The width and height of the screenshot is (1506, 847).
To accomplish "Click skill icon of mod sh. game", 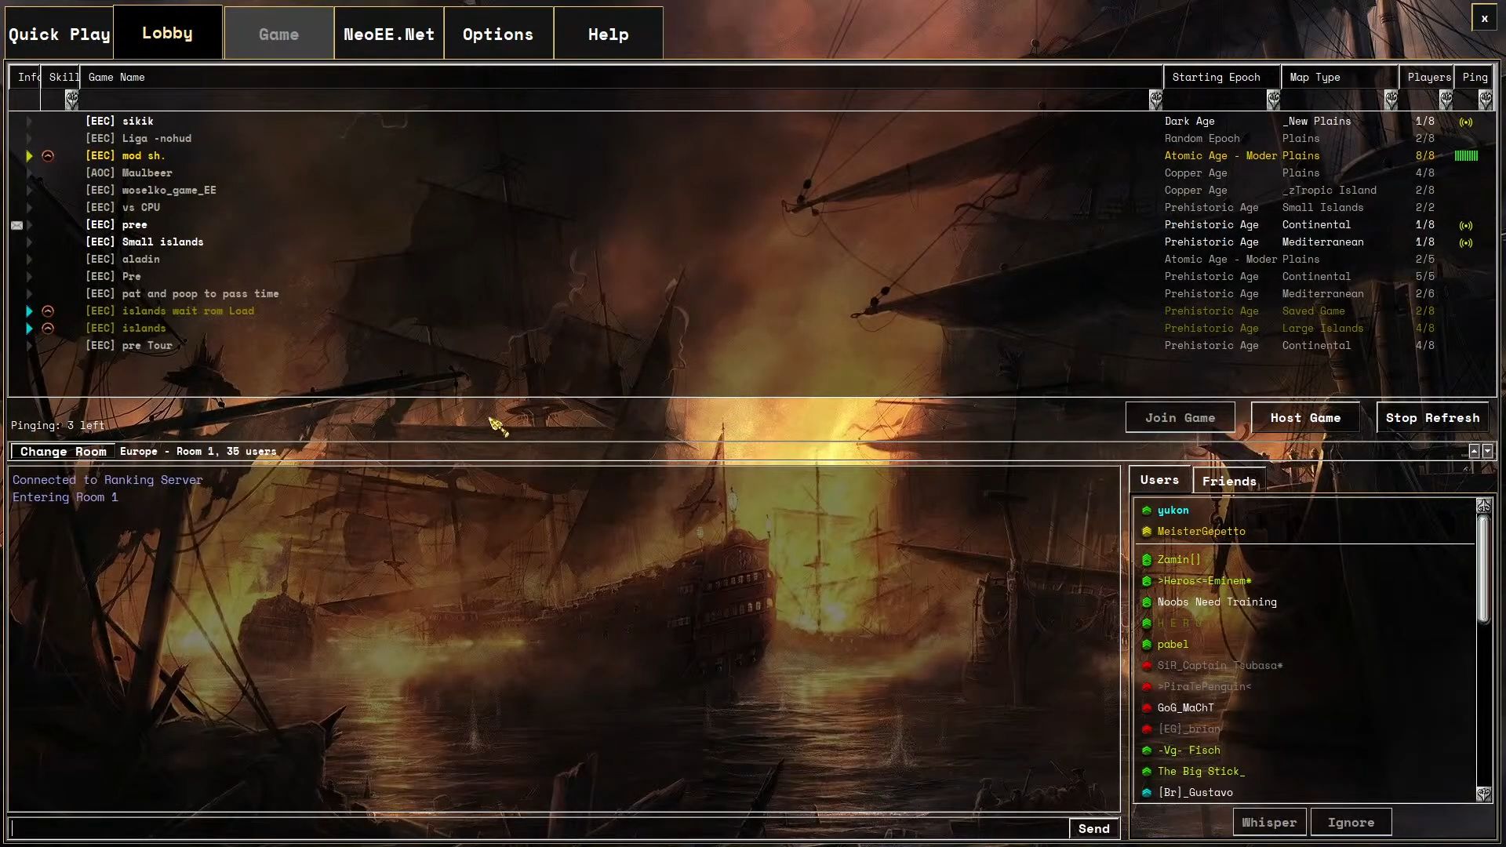I will (x=48, y=156).
